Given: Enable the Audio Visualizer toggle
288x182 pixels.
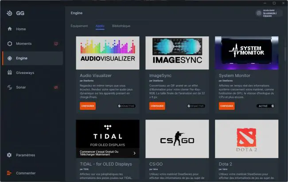Looking at the screenshot, I should tap(126, 106).
